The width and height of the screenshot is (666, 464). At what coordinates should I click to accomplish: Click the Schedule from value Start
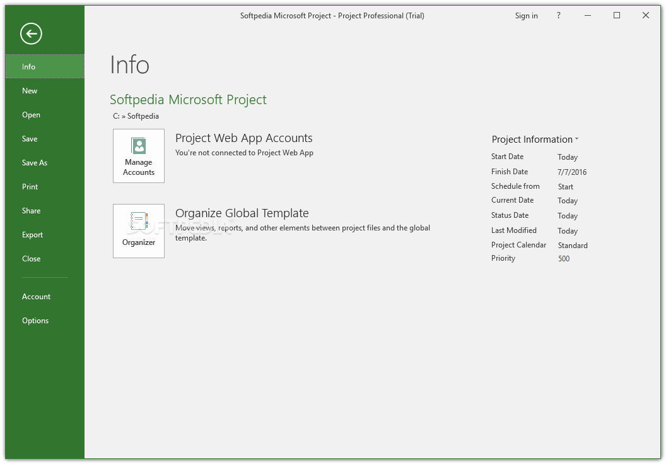565,187
